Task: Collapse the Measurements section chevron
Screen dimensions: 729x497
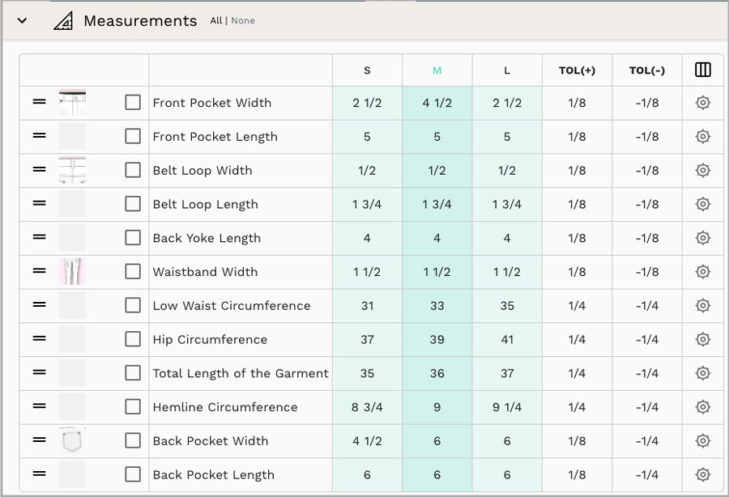Action: [22, 21]
